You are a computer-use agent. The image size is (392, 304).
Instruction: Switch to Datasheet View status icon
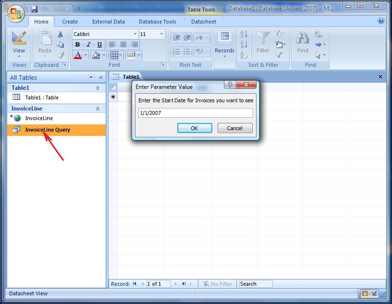click(365, 293)
